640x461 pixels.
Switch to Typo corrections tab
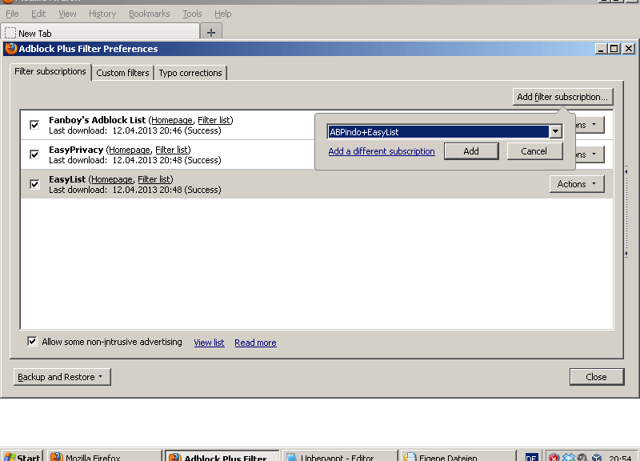(x=190, y=73)
